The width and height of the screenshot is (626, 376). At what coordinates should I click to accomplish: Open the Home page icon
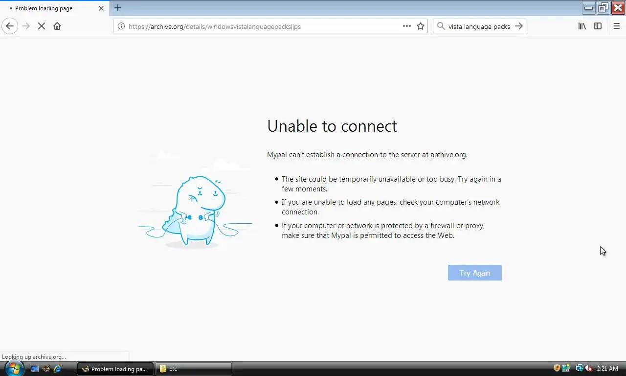point(57,26)
